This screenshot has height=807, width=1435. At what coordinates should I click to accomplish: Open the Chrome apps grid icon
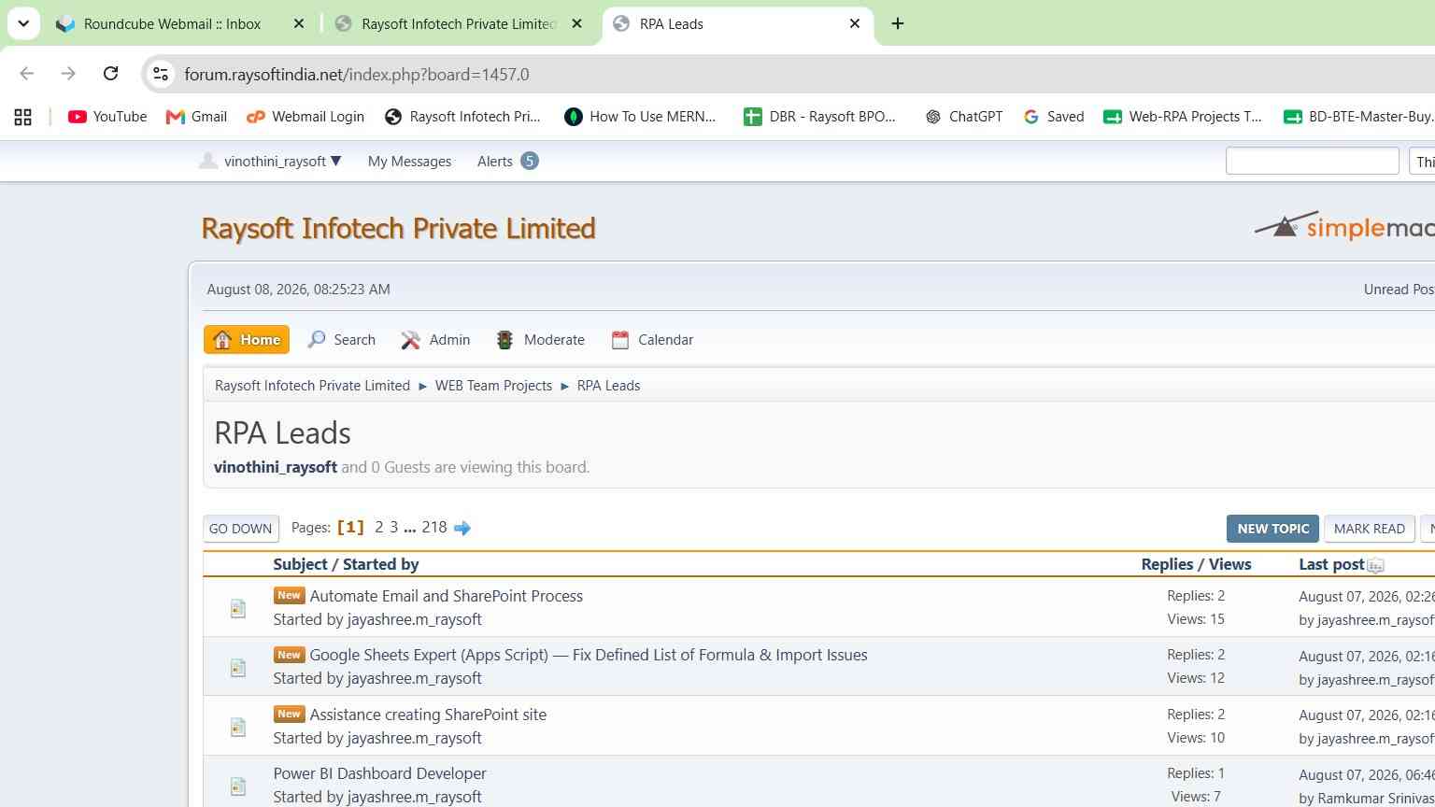[x=22, y=117]
